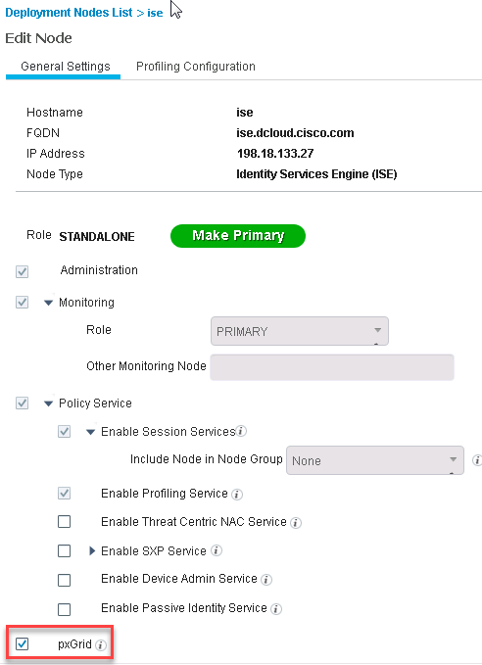Click info icon beside Enable SXP Service
The image size is (482, 665).
pyautogui.click(x=217, y=550)
